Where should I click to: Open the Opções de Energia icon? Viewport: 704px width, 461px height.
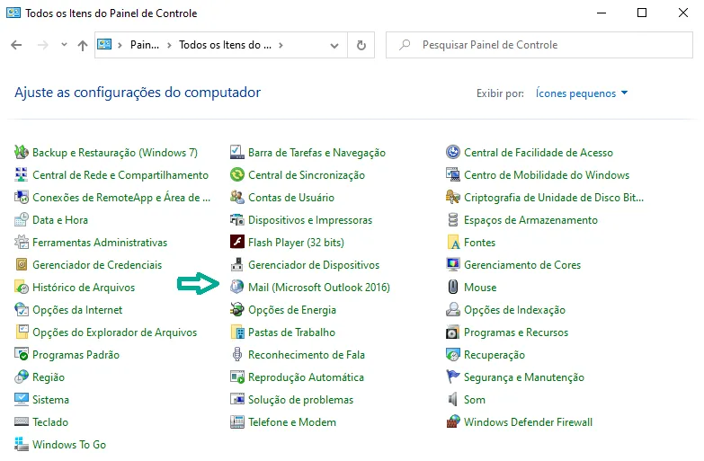[x=237, y=309]
